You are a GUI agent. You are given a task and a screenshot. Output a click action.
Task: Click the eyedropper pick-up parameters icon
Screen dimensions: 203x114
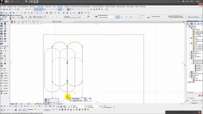29,9
